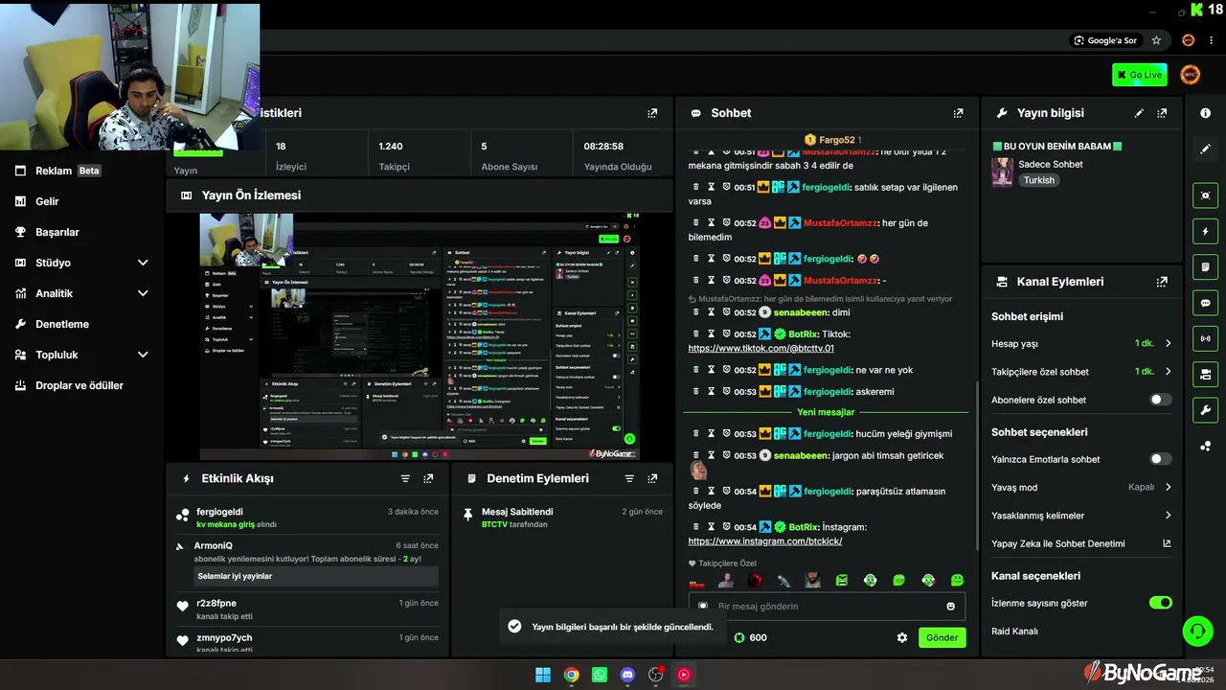
Task: Open chat settings gear next to Gönder
Action: (x=901, y=637)
